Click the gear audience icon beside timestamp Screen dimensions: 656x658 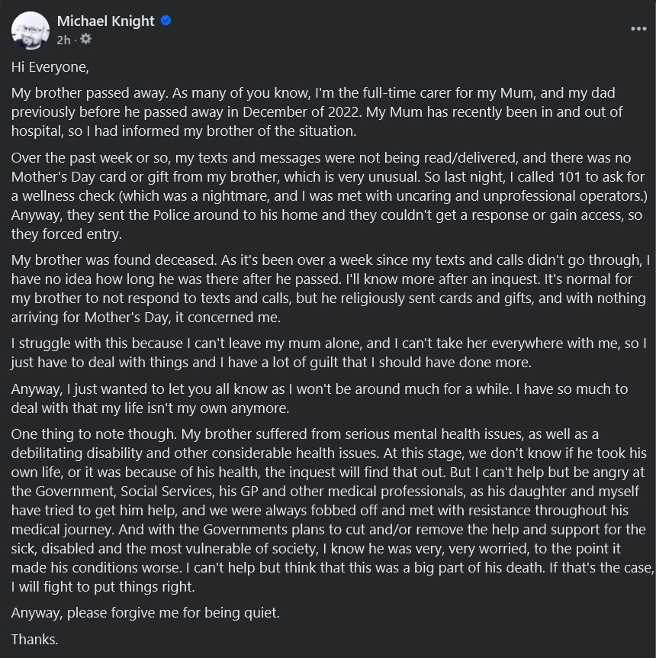coord(85,39)
